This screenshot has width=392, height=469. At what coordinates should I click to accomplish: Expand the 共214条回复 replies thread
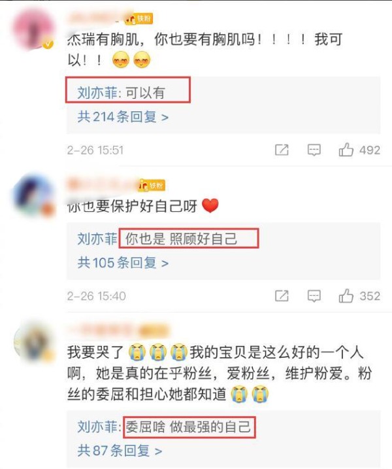(x=123, y=116)
